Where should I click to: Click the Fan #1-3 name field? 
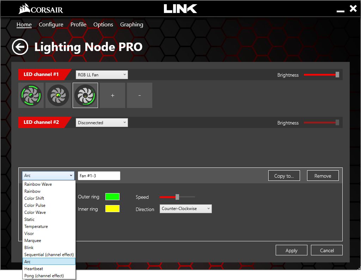click(99, 176)
